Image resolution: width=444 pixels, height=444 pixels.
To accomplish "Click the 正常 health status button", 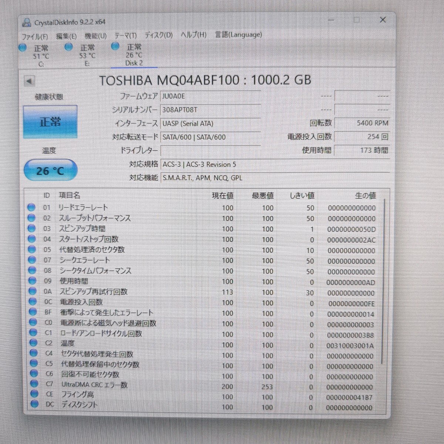I will (x=50, y=122).
